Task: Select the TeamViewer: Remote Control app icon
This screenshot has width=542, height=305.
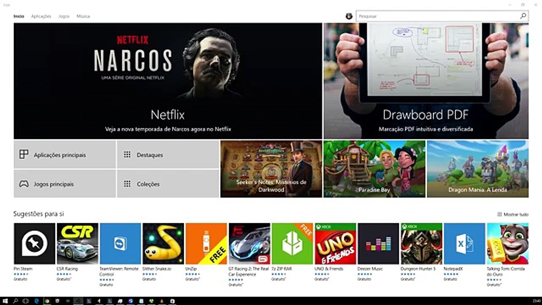Action: click(x=120, y=244)
